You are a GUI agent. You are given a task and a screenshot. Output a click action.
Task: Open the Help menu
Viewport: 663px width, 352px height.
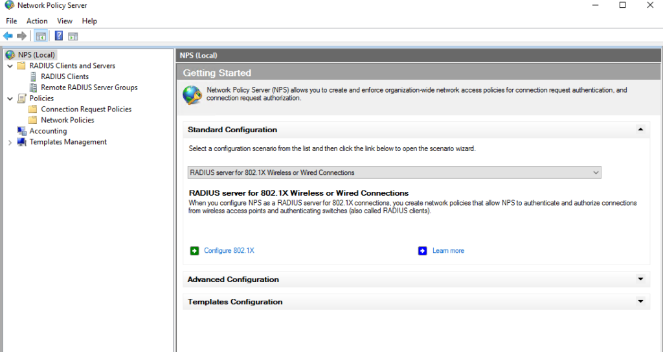pos(89,21)
